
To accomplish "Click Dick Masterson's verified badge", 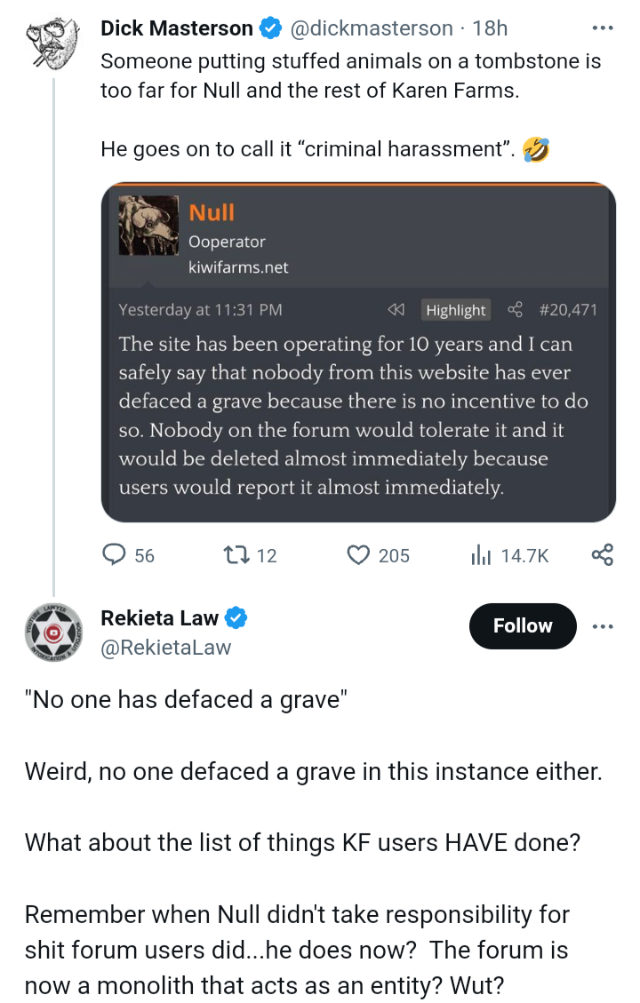I will 269,28.
